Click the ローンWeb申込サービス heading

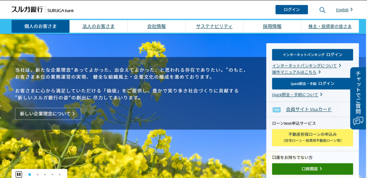point(294,123)
